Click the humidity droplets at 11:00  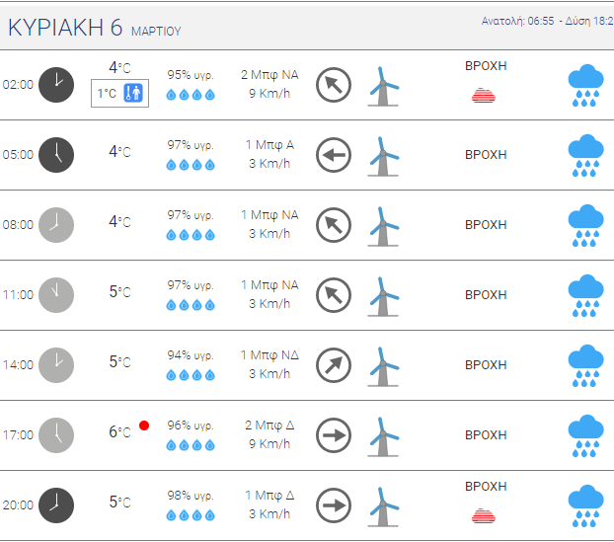tap(191, 305)
